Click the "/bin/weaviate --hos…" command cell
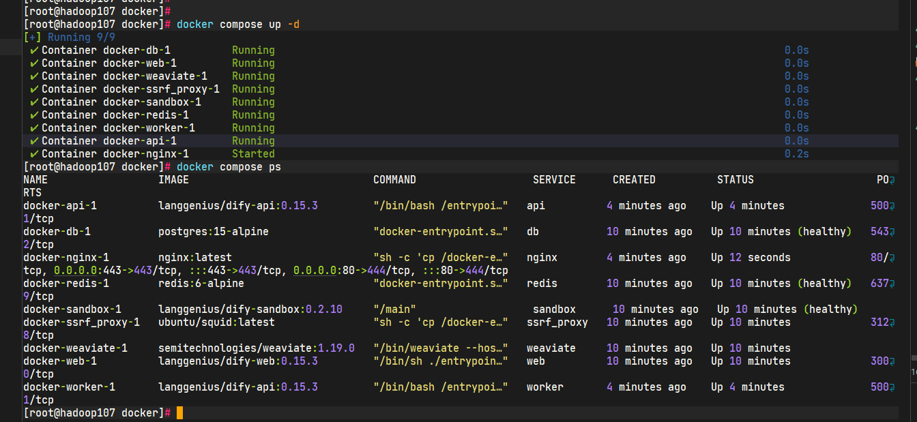This screenshot has height=422, width=917. coord(441,348)
